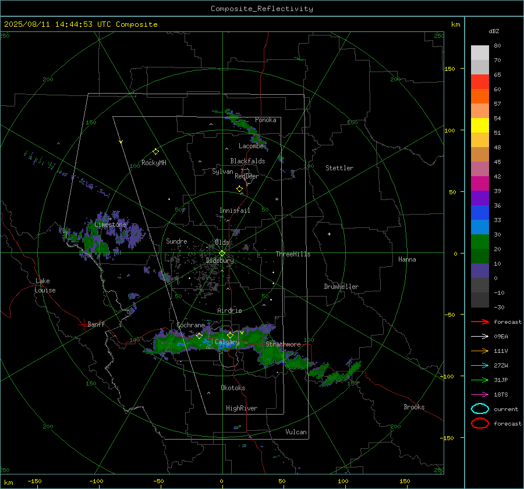
Task: Click the Lake Louise label
Action: pos(45,285)
